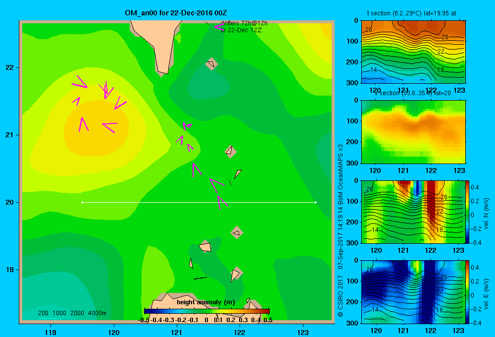
Task: Click latitude label 20 on main map axis
Action: coord(10,202)
